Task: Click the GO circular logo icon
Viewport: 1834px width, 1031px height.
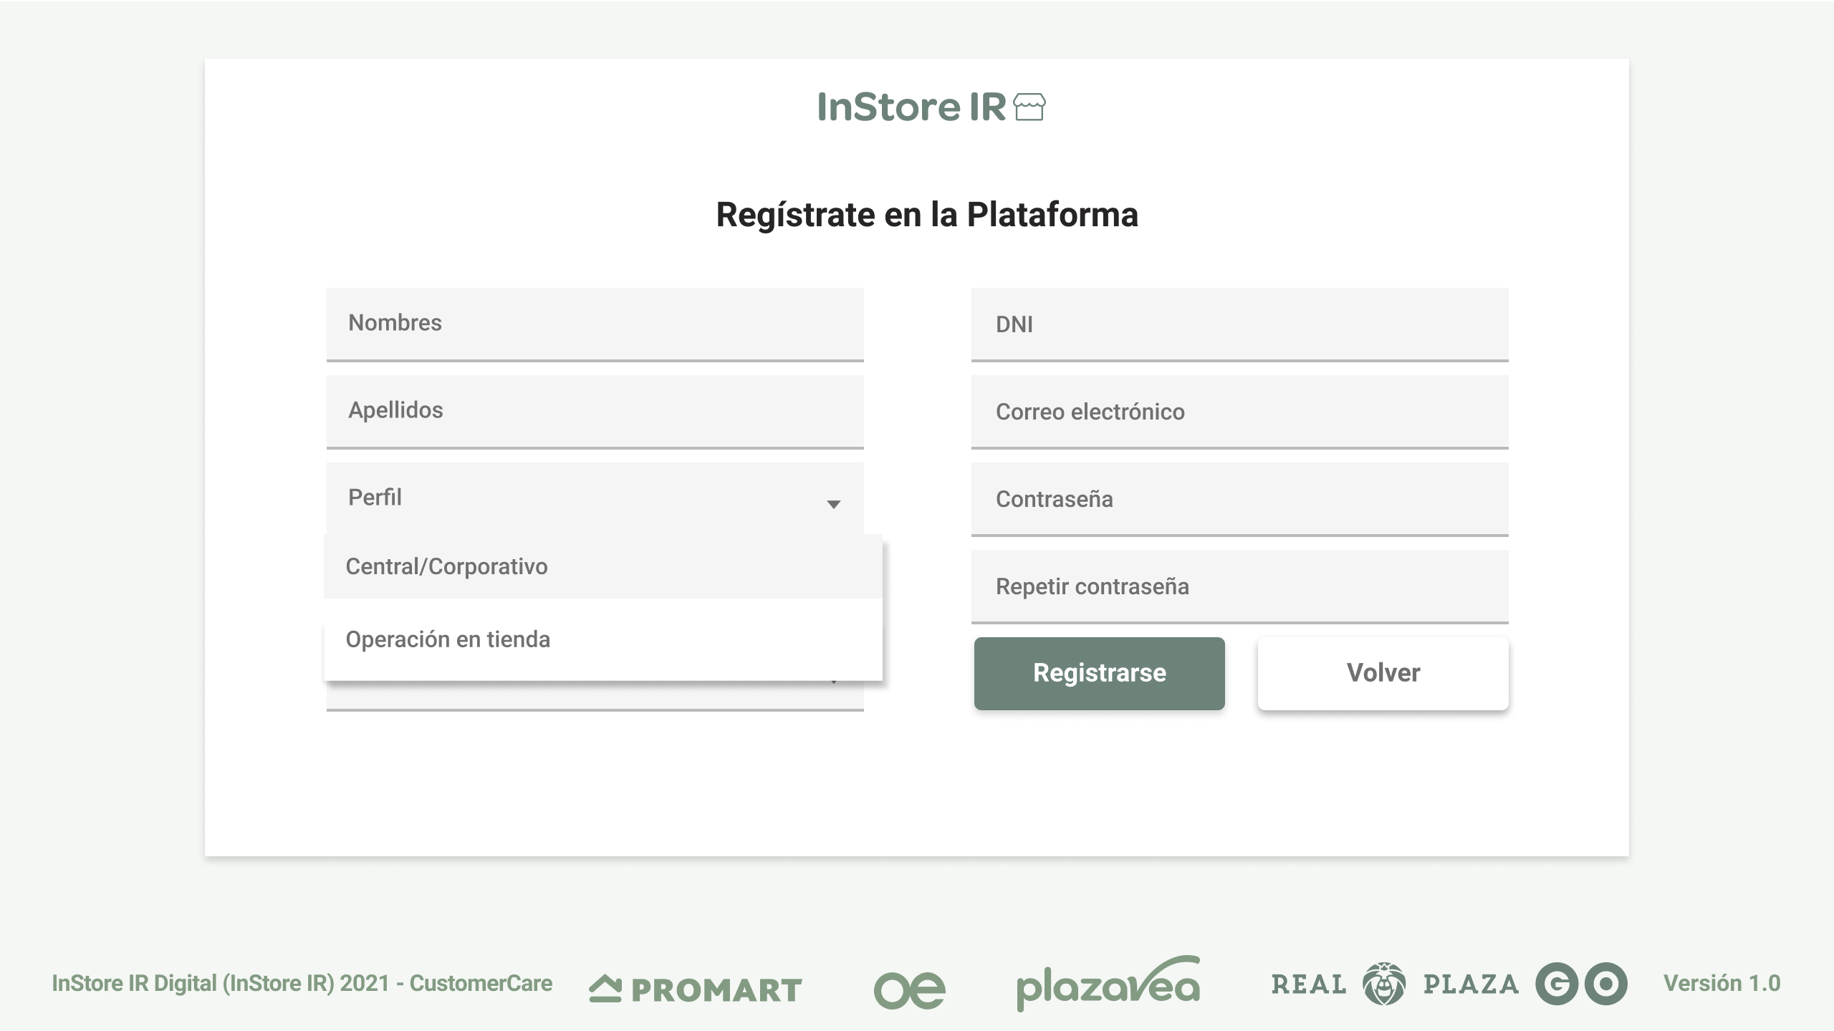Action: click(x=1580, y=984)
